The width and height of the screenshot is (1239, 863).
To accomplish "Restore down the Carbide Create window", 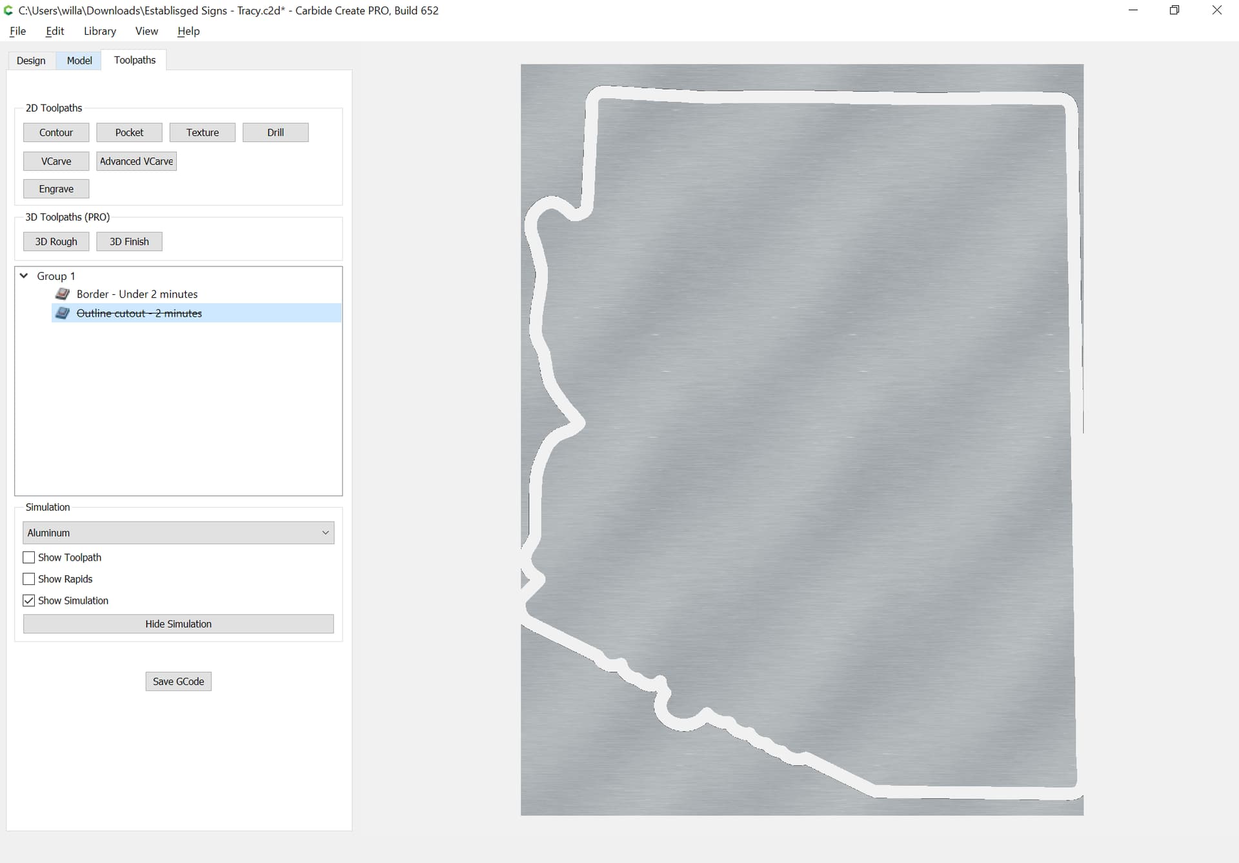I will (x=1174, y=10).
